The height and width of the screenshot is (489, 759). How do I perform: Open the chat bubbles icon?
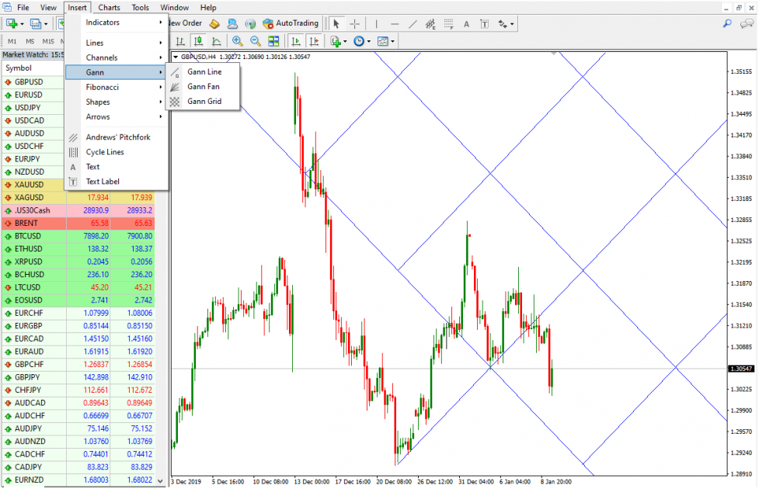747,23
